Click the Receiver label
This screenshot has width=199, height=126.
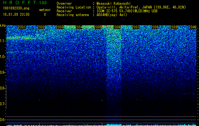[64, 11]
